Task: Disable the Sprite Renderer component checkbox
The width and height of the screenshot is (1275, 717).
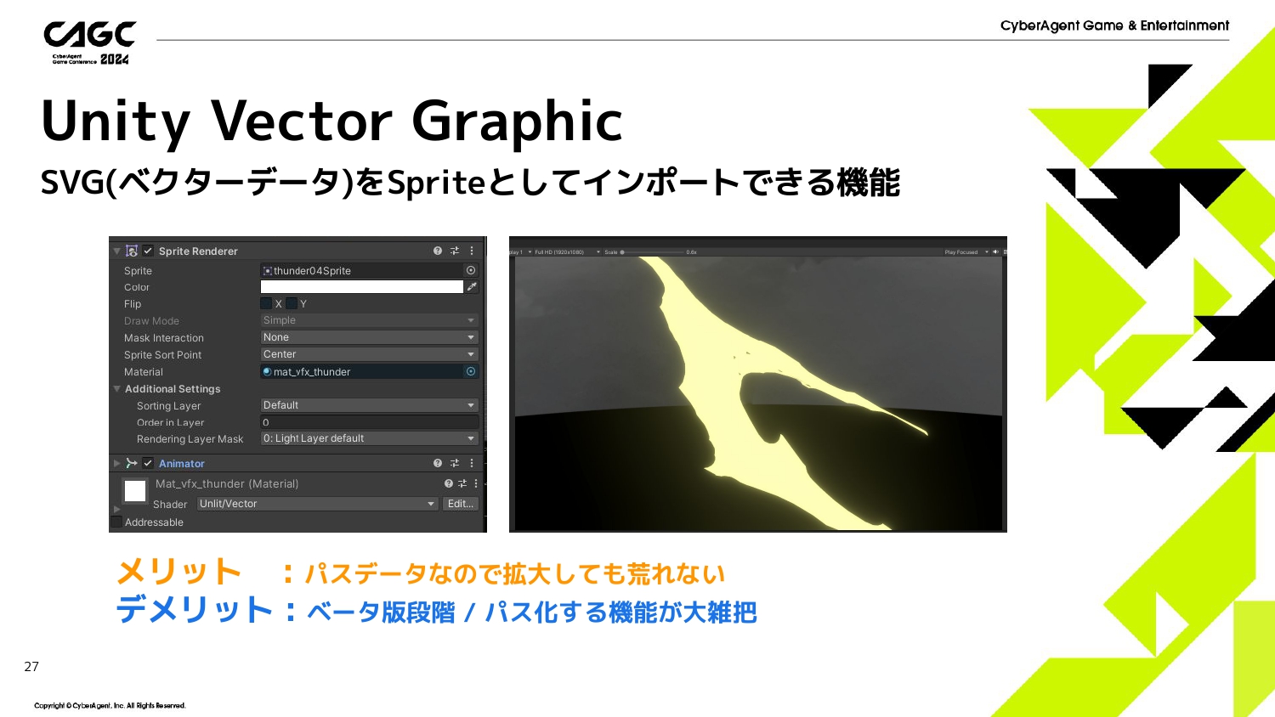Action: (x=148, y=251)
